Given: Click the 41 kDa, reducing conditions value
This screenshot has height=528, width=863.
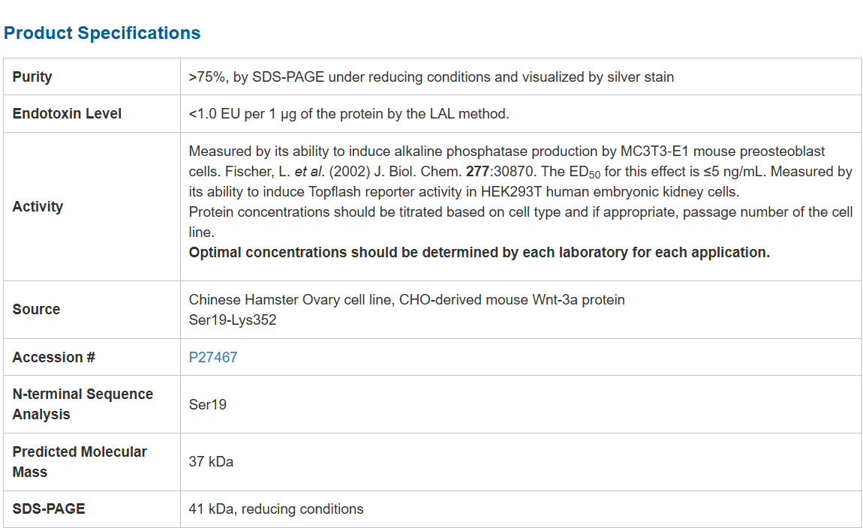Looking at the screenshot, I should (276, 508).
